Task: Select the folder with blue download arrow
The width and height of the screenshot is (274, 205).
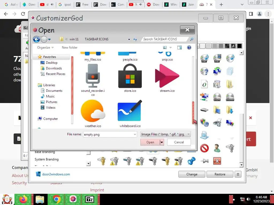Action: coord(230,110)
